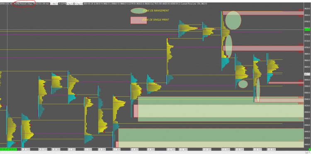Click the green ZONE DE RANGEMENT legend ellipse
The height and width of the screenshot is (154, 311).
click(x=138, y=11)
